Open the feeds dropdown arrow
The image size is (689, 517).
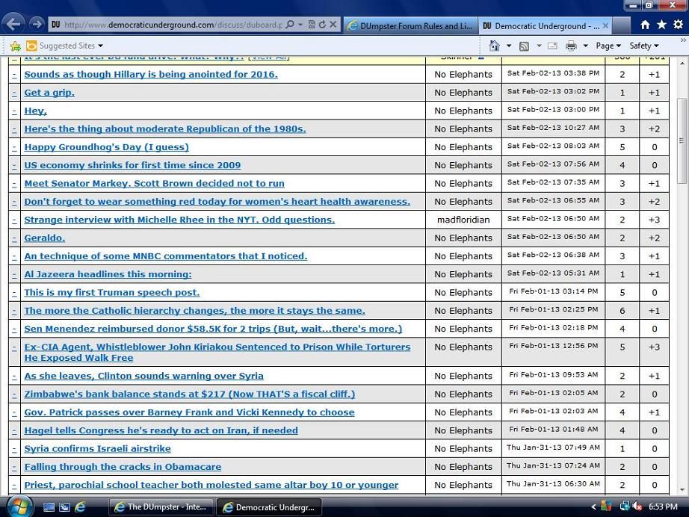539,46
